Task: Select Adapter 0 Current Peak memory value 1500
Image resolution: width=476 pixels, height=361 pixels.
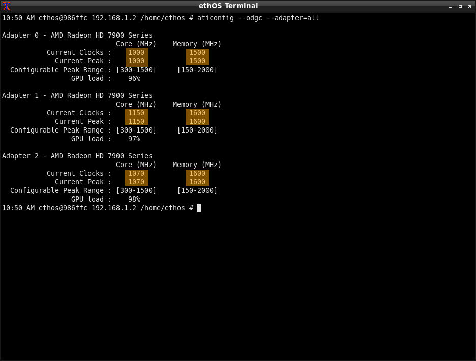Action: point(197,61)
